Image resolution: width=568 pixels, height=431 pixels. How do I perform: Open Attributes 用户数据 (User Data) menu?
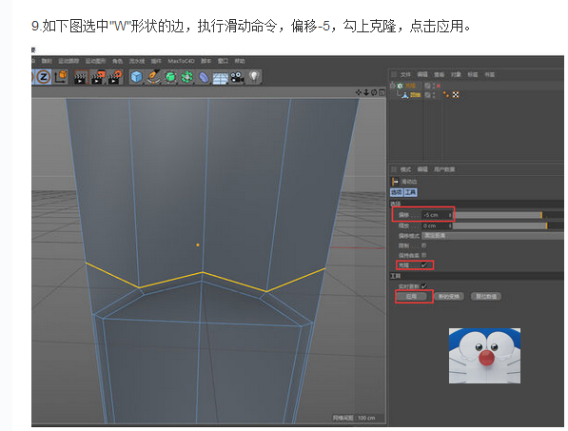[x=444, y=169]
